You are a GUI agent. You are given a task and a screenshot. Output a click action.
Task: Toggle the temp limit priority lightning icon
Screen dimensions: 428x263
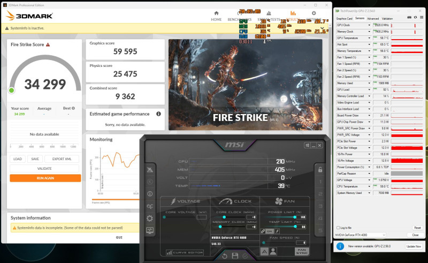tap(277, 231)
